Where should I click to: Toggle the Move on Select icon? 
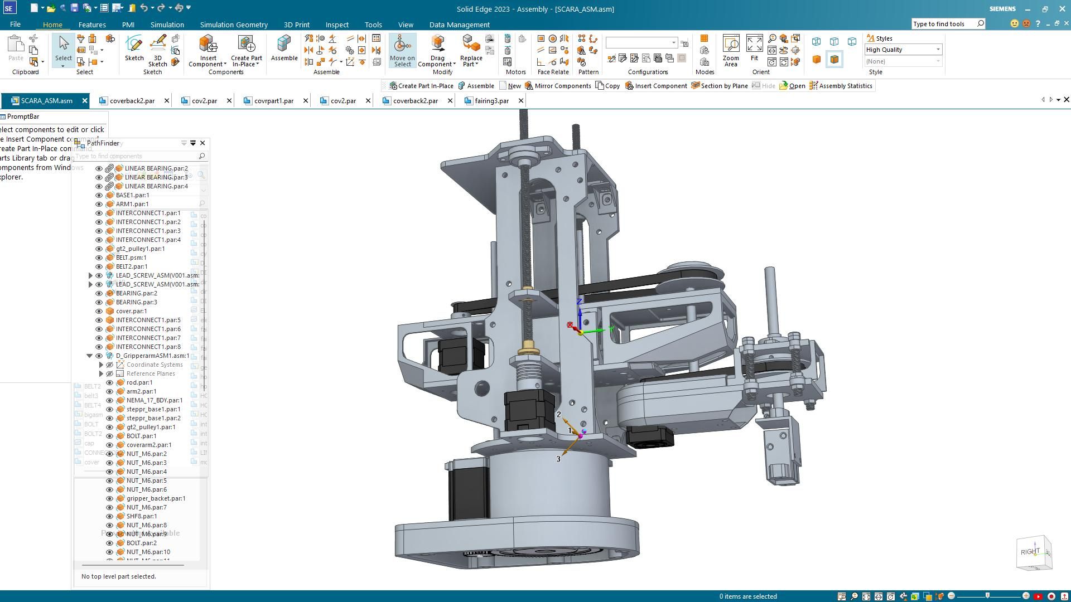[x=402, y=45]
